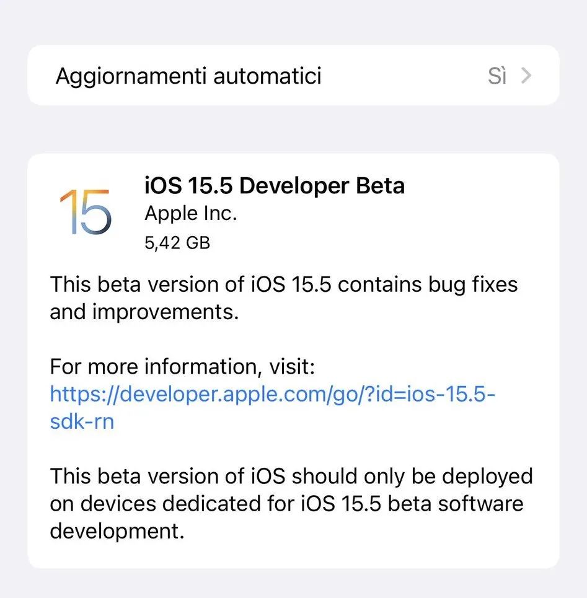Click the Apple Inc. publisher name
Viewport: 587px width, 598px height.
(191, 214)
